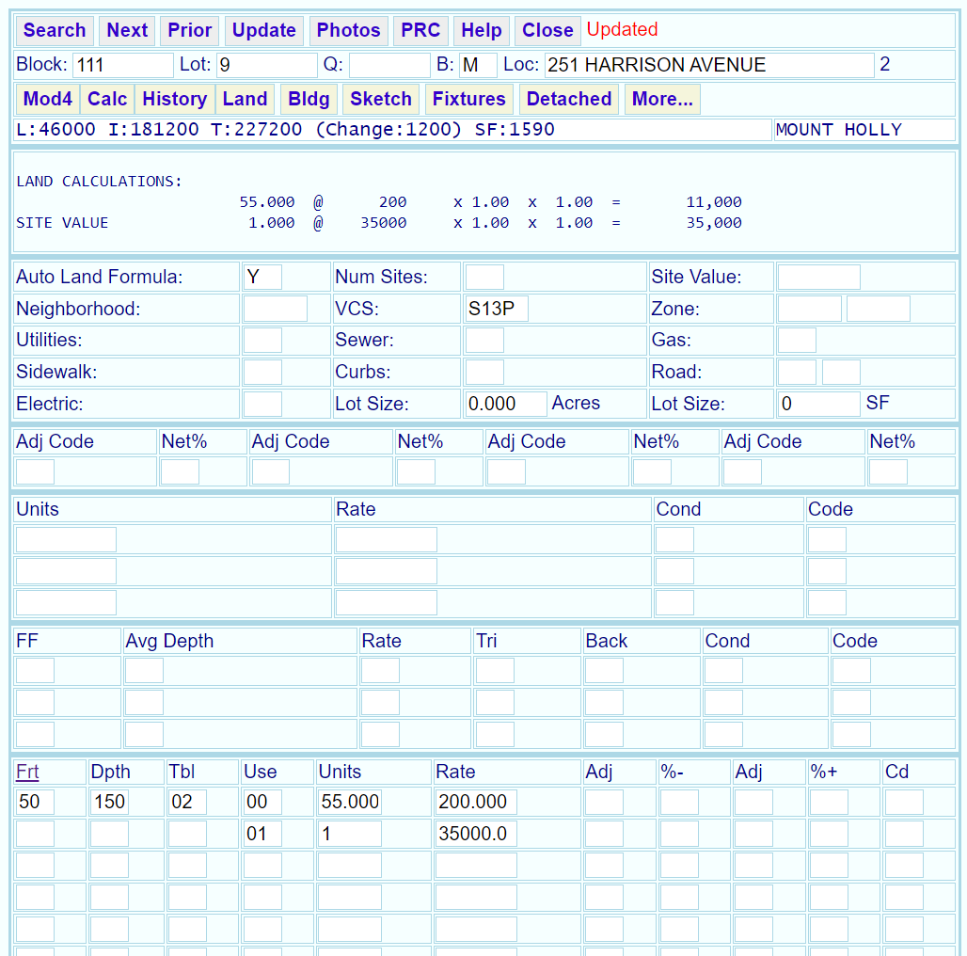
Task: Edit the B field containing M
Action: coord(478,65)
